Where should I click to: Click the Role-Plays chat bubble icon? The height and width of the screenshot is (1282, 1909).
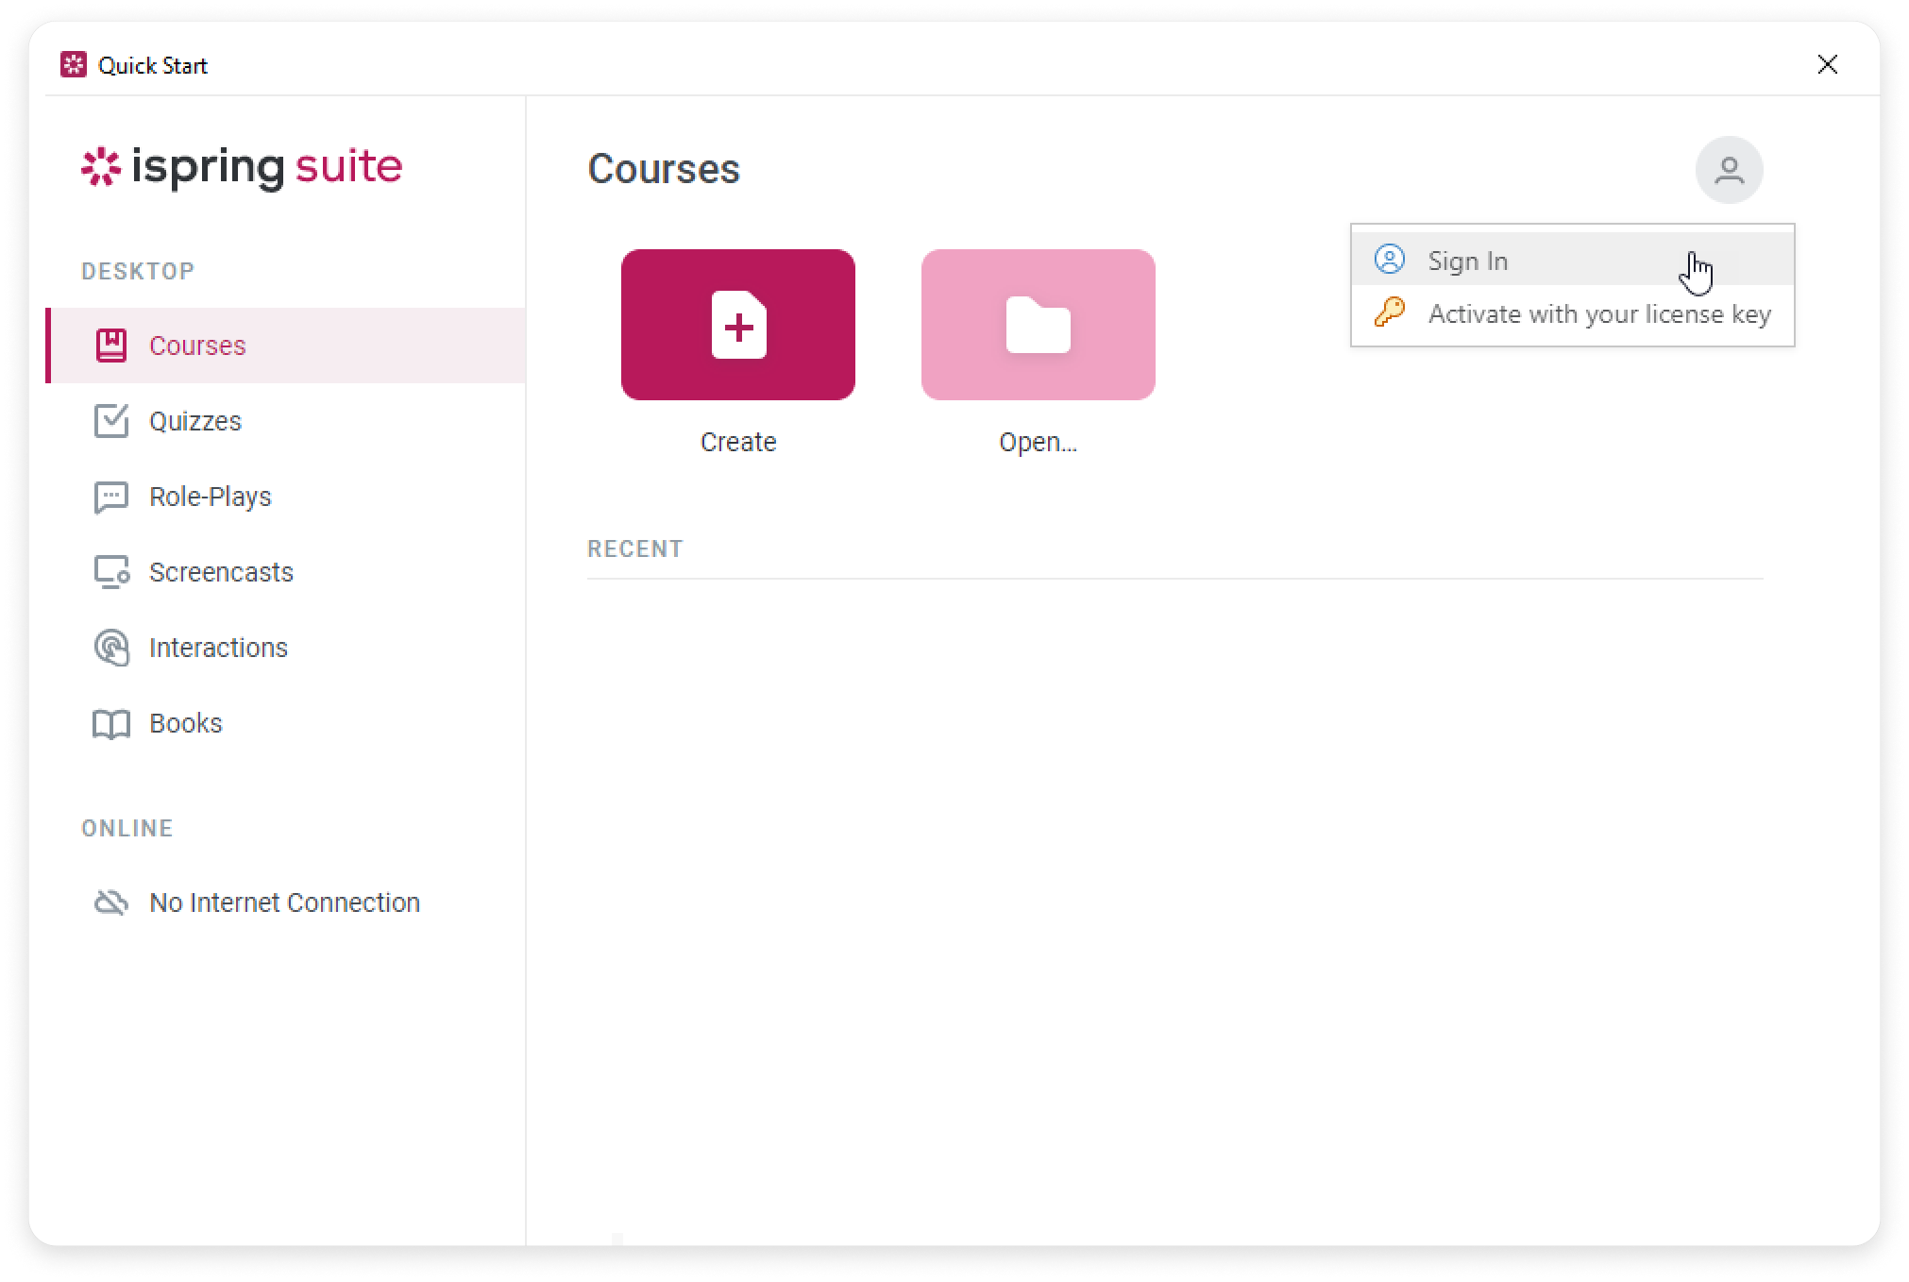[x=111, y=497]
